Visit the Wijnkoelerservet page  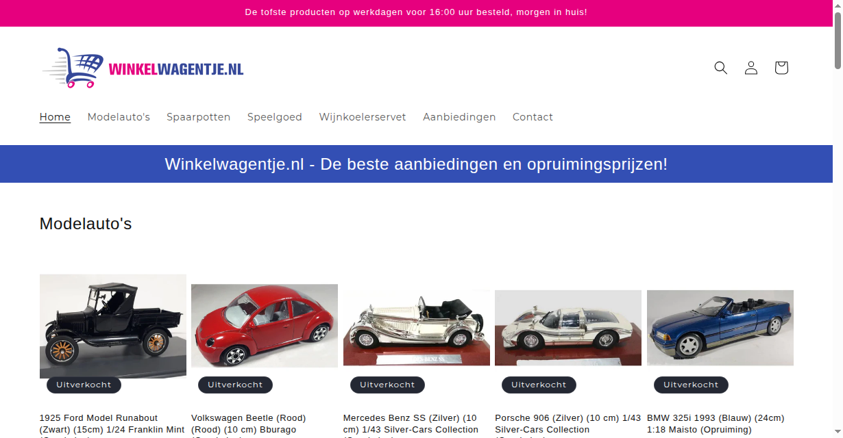(362, 117)
